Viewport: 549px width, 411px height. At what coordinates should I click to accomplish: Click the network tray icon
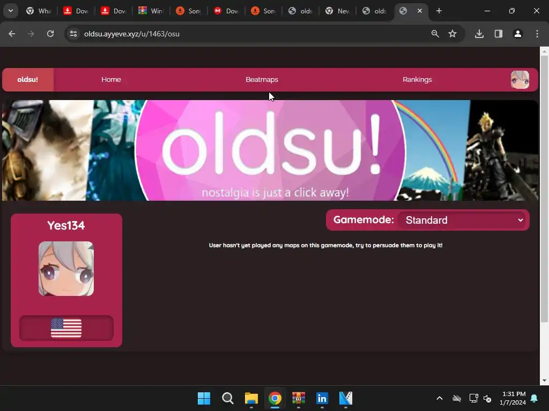[x=473, y=398]
